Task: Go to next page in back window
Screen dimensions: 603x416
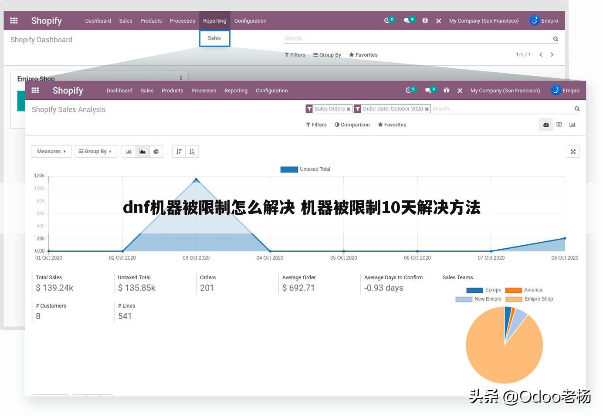Action: coord(552,54)
